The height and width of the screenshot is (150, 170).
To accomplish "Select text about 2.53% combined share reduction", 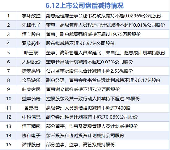I will click(x=89, y=71).
